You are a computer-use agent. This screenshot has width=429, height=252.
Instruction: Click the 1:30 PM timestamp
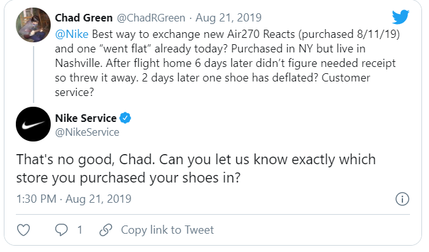click(36, 199)
